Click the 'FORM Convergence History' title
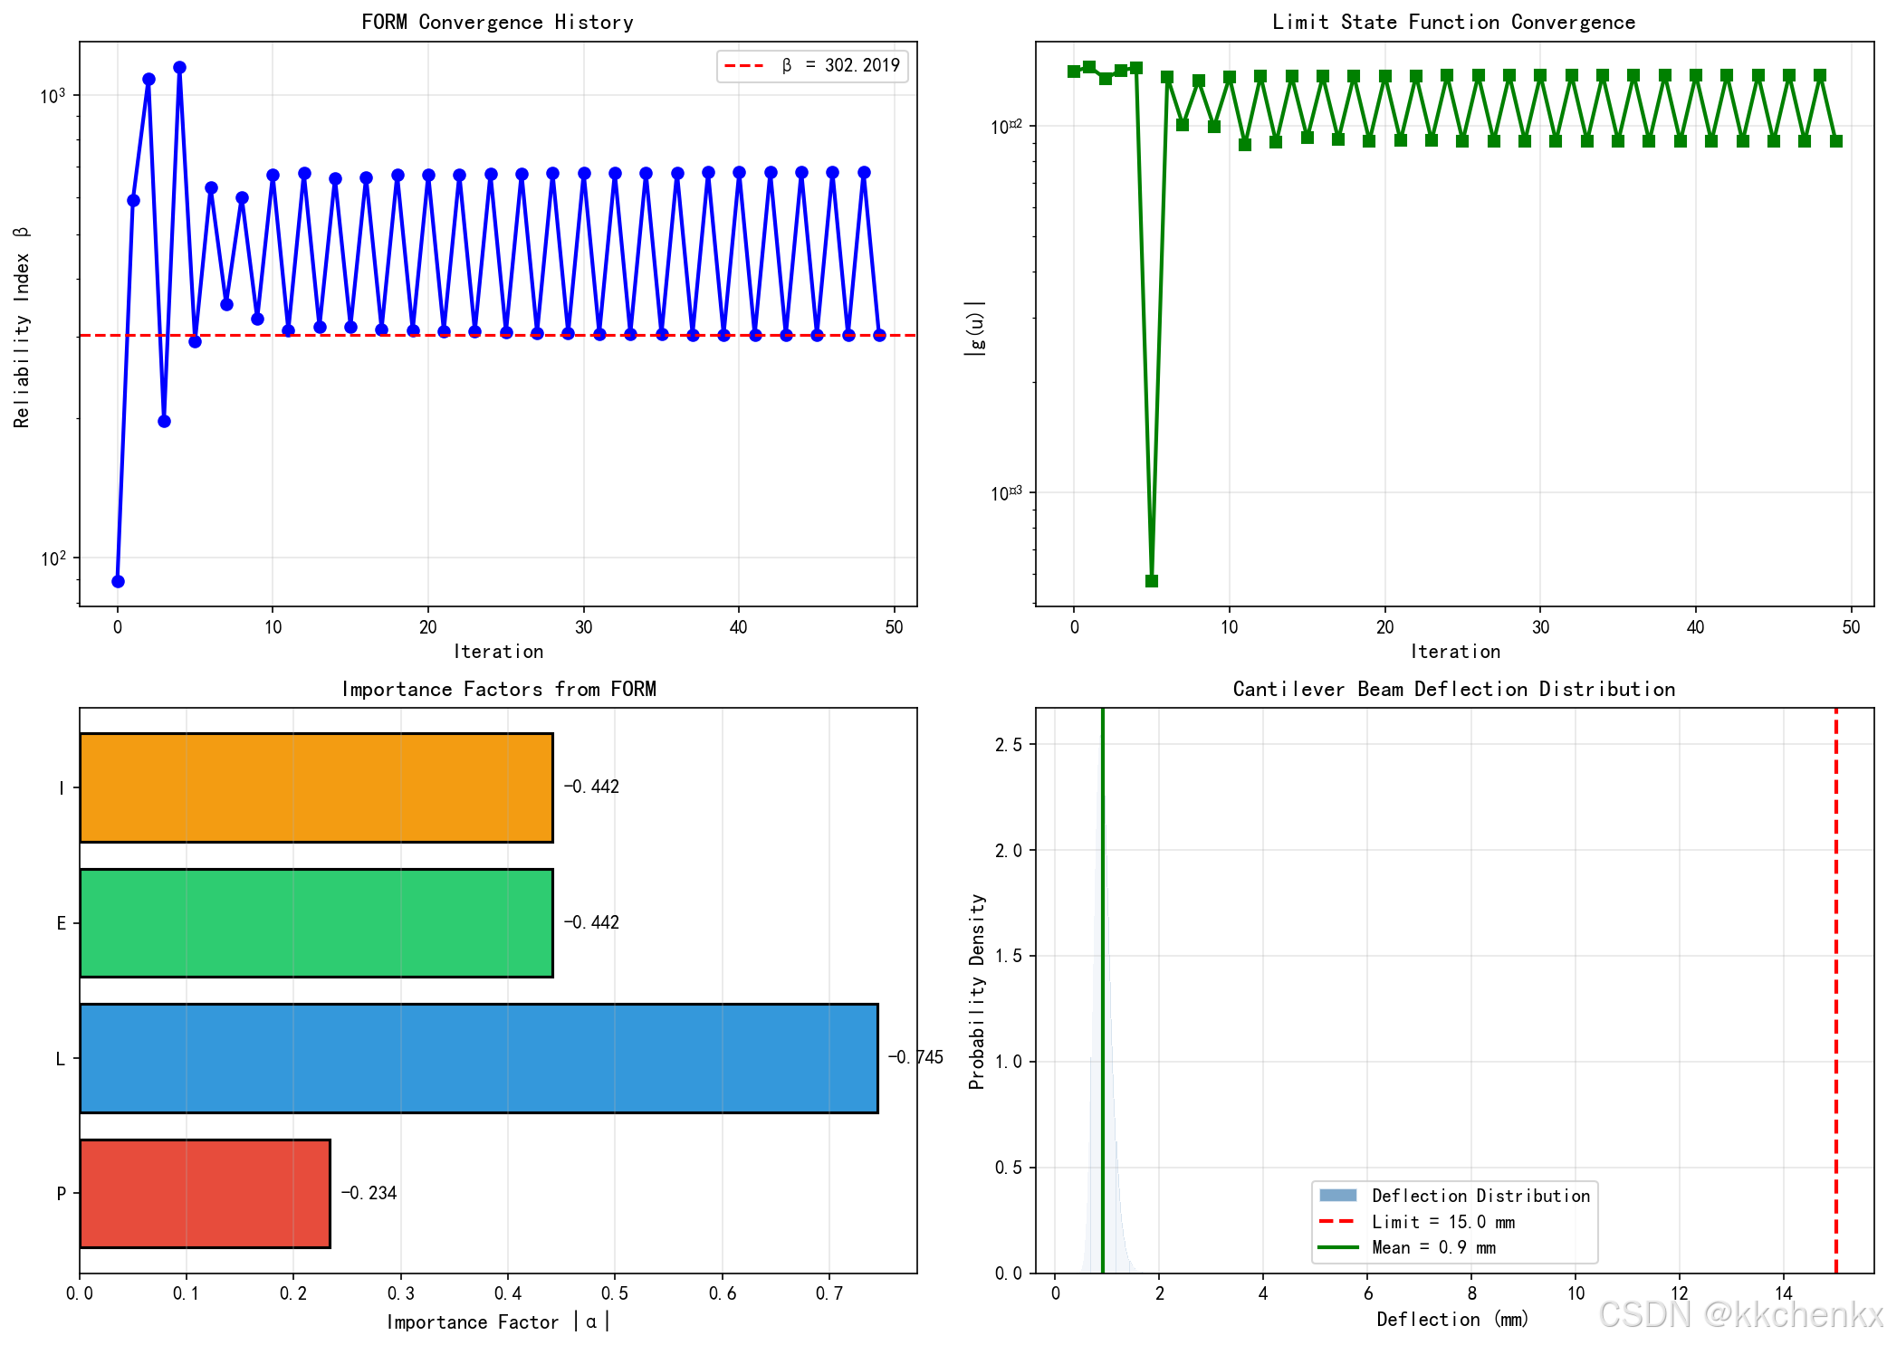 pyautogui.click(x=497, y=22)
